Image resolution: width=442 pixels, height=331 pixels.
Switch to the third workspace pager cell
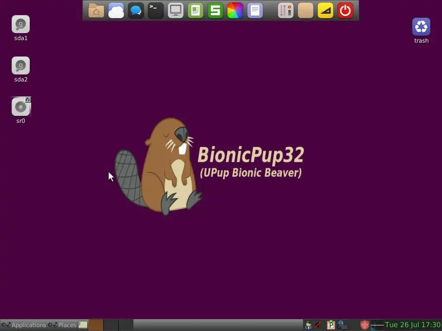126,325
